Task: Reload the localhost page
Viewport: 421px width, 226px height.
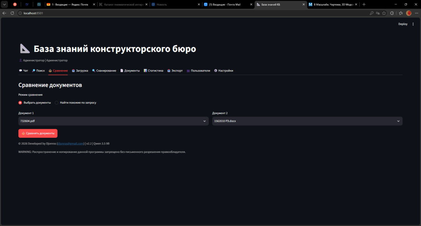Action: [12, 13]
